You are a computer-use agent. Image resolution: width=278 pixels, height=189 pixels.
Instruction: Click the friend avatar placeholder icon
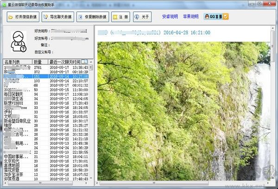(19, 42)
